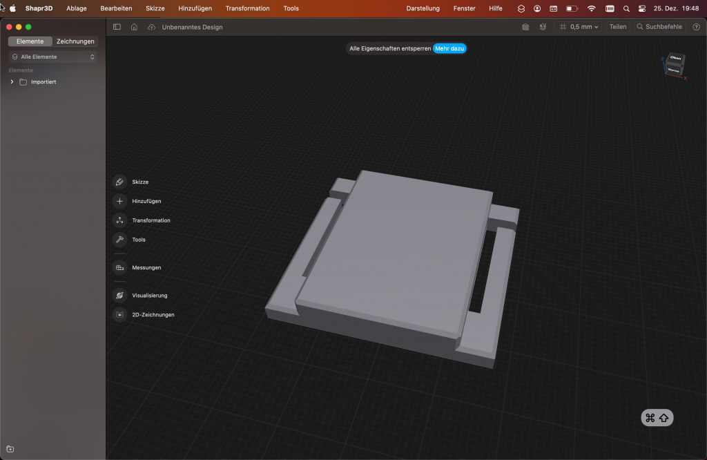Open the 2D-Zeichnungen tool
The height and width of the screenshot is (460, 707).
(120, 314)
